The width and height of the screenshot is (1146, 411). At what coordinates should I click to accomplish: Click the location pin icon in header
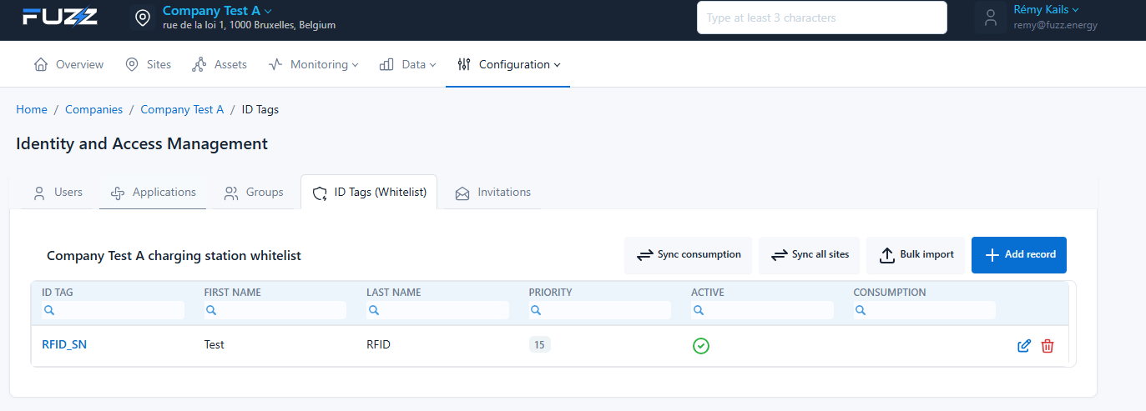pyautogui.click(x=143, y=18)
